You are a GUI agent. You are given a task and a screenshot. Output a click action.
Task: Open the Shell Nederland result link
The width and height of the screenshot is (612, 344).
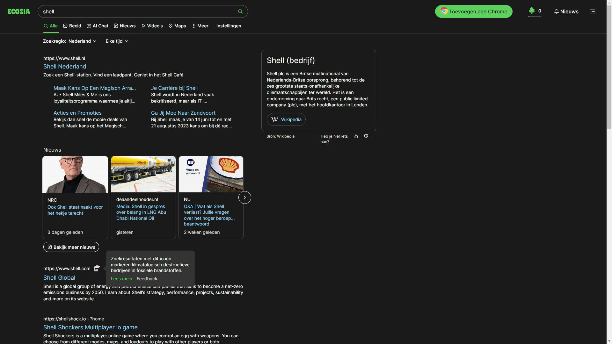65,67
